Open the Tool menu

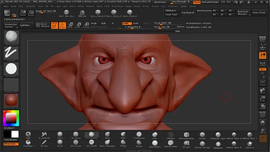163,6
